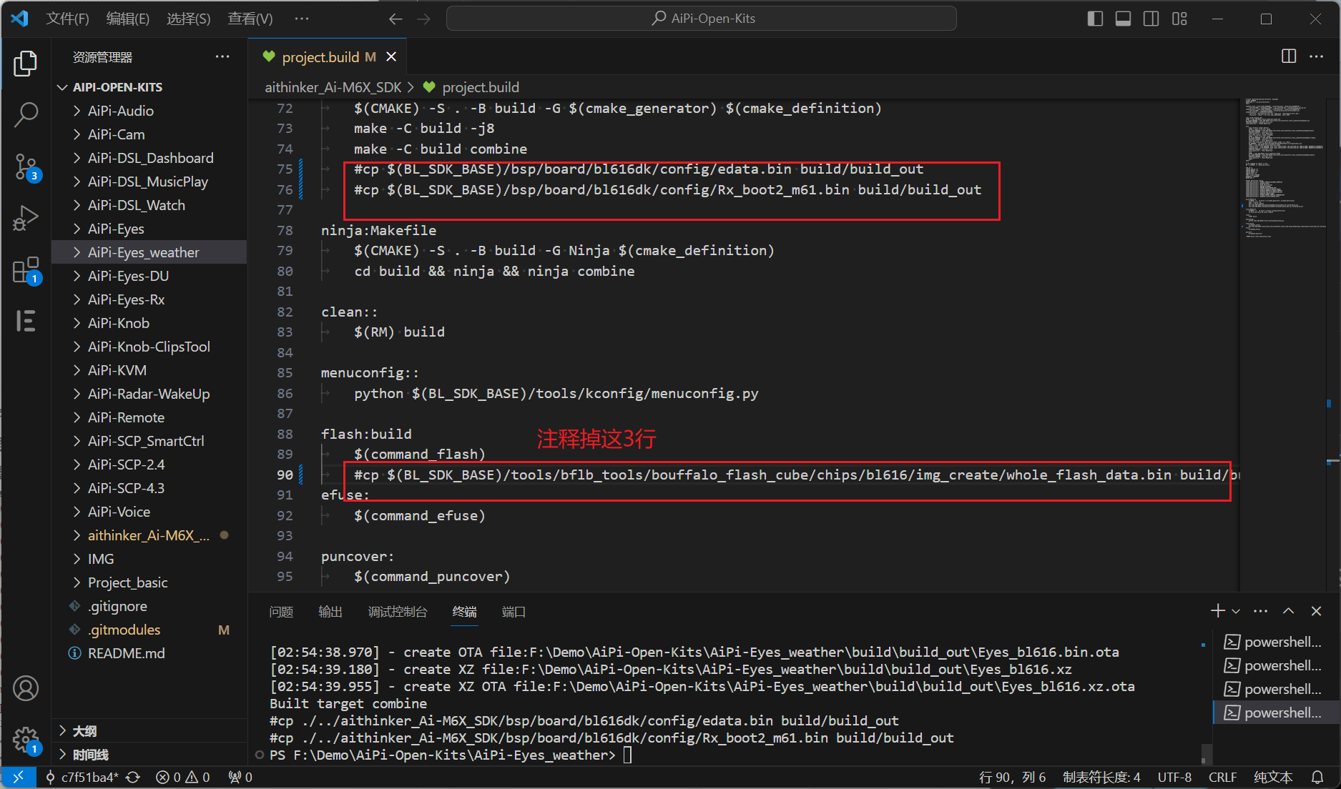Screen dimensions: 1341x789
Task: Toggle primary side bar visibility
Action: 1095,19
